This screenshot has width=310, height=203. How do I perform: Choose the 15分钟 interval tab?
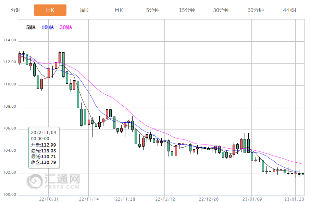tap(187, 10)
